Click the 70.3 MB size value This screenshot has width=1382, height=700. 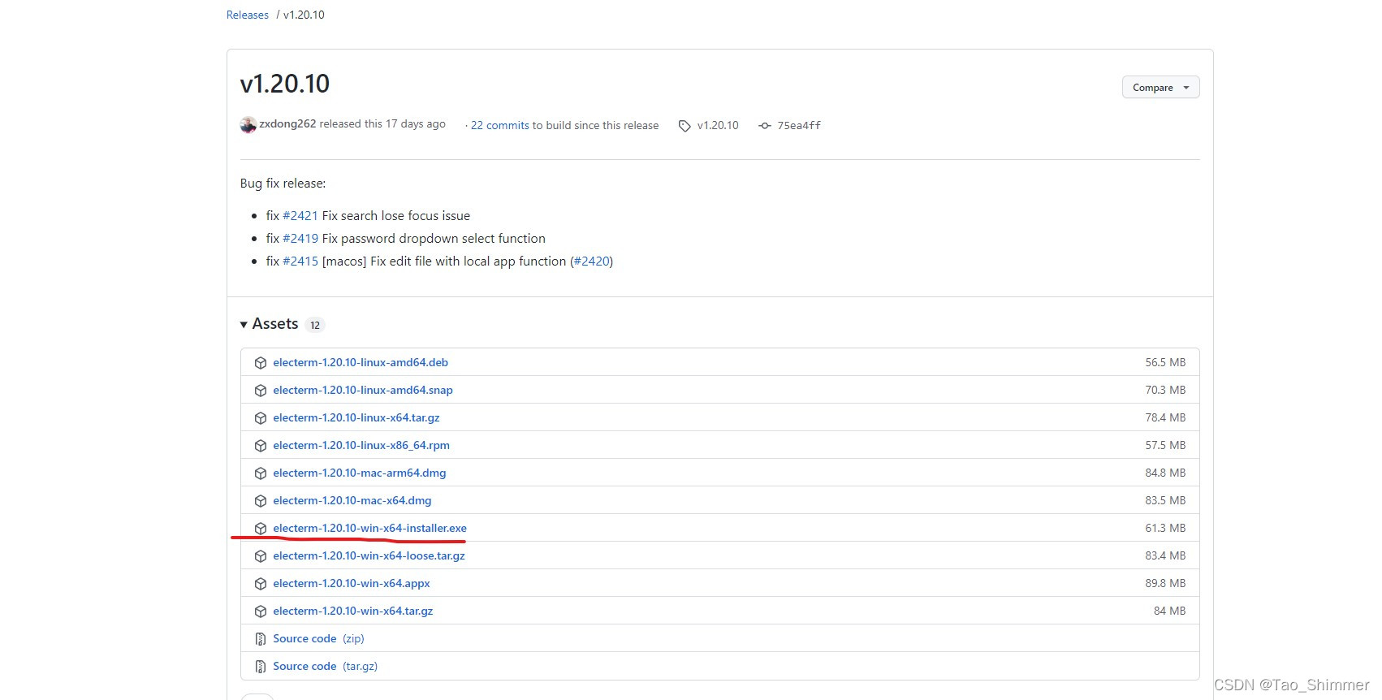point(1165,390)
